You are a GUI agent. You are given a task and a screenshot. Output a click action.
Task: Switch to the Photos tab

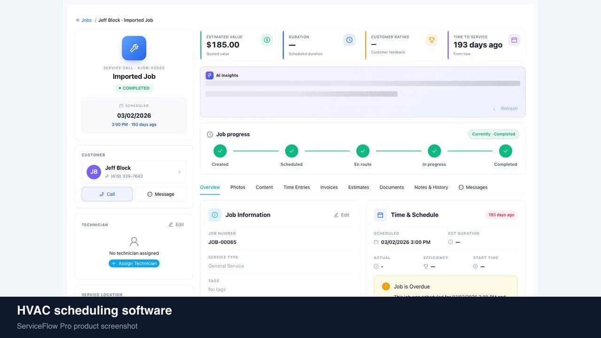coord(238,187)
